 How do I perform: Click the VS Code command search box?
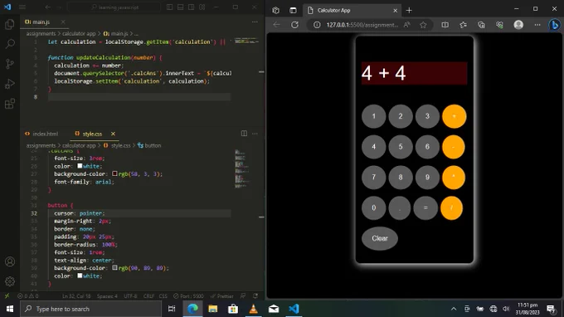click(x=114, y=7)
